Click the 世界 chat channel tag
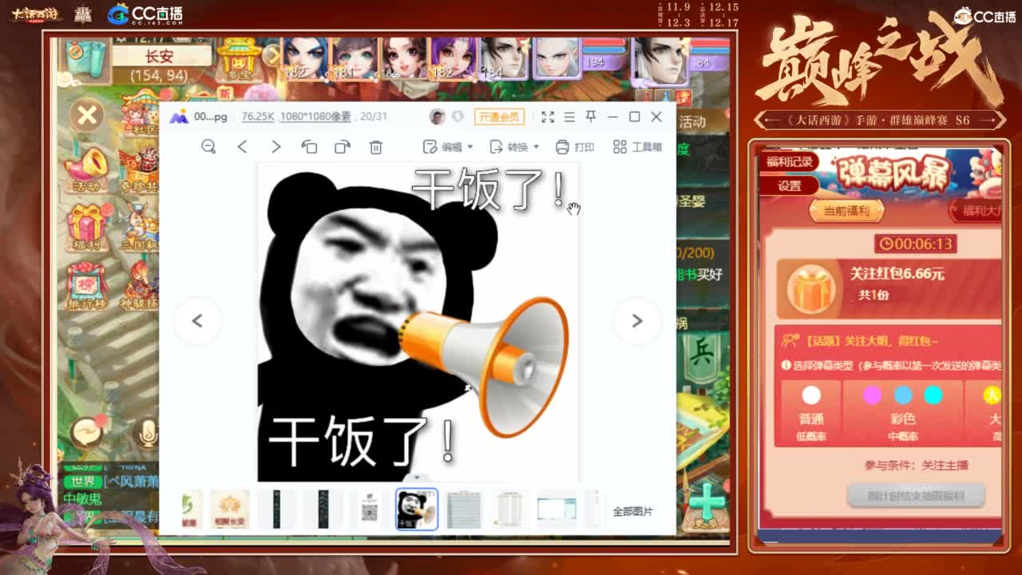The image size is (1022, 575). click(83, 482)
